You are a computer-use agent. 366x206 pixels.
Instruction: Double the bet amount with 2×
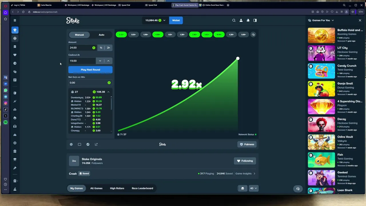point(109,48)
